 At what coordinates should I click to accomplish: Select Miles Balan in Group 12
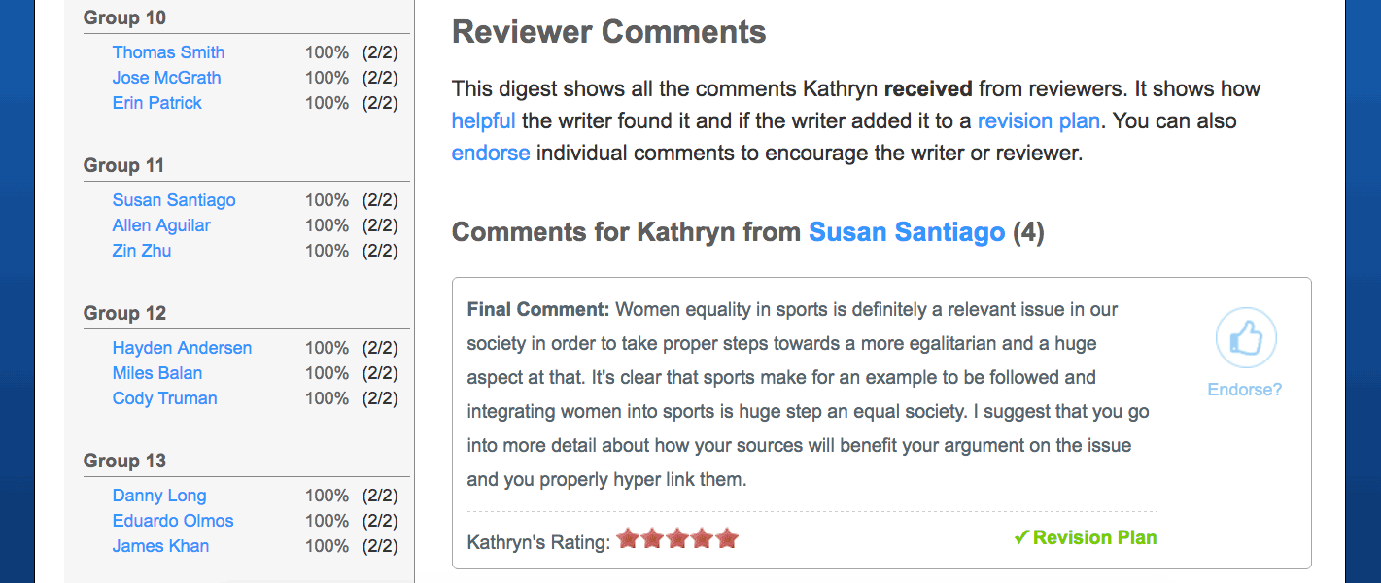[x=157, y=373]
